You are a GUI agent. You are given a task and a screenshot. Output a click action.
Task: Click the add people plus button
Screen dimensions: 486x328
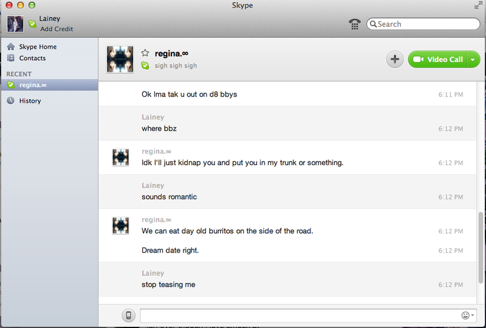point(395,59)
